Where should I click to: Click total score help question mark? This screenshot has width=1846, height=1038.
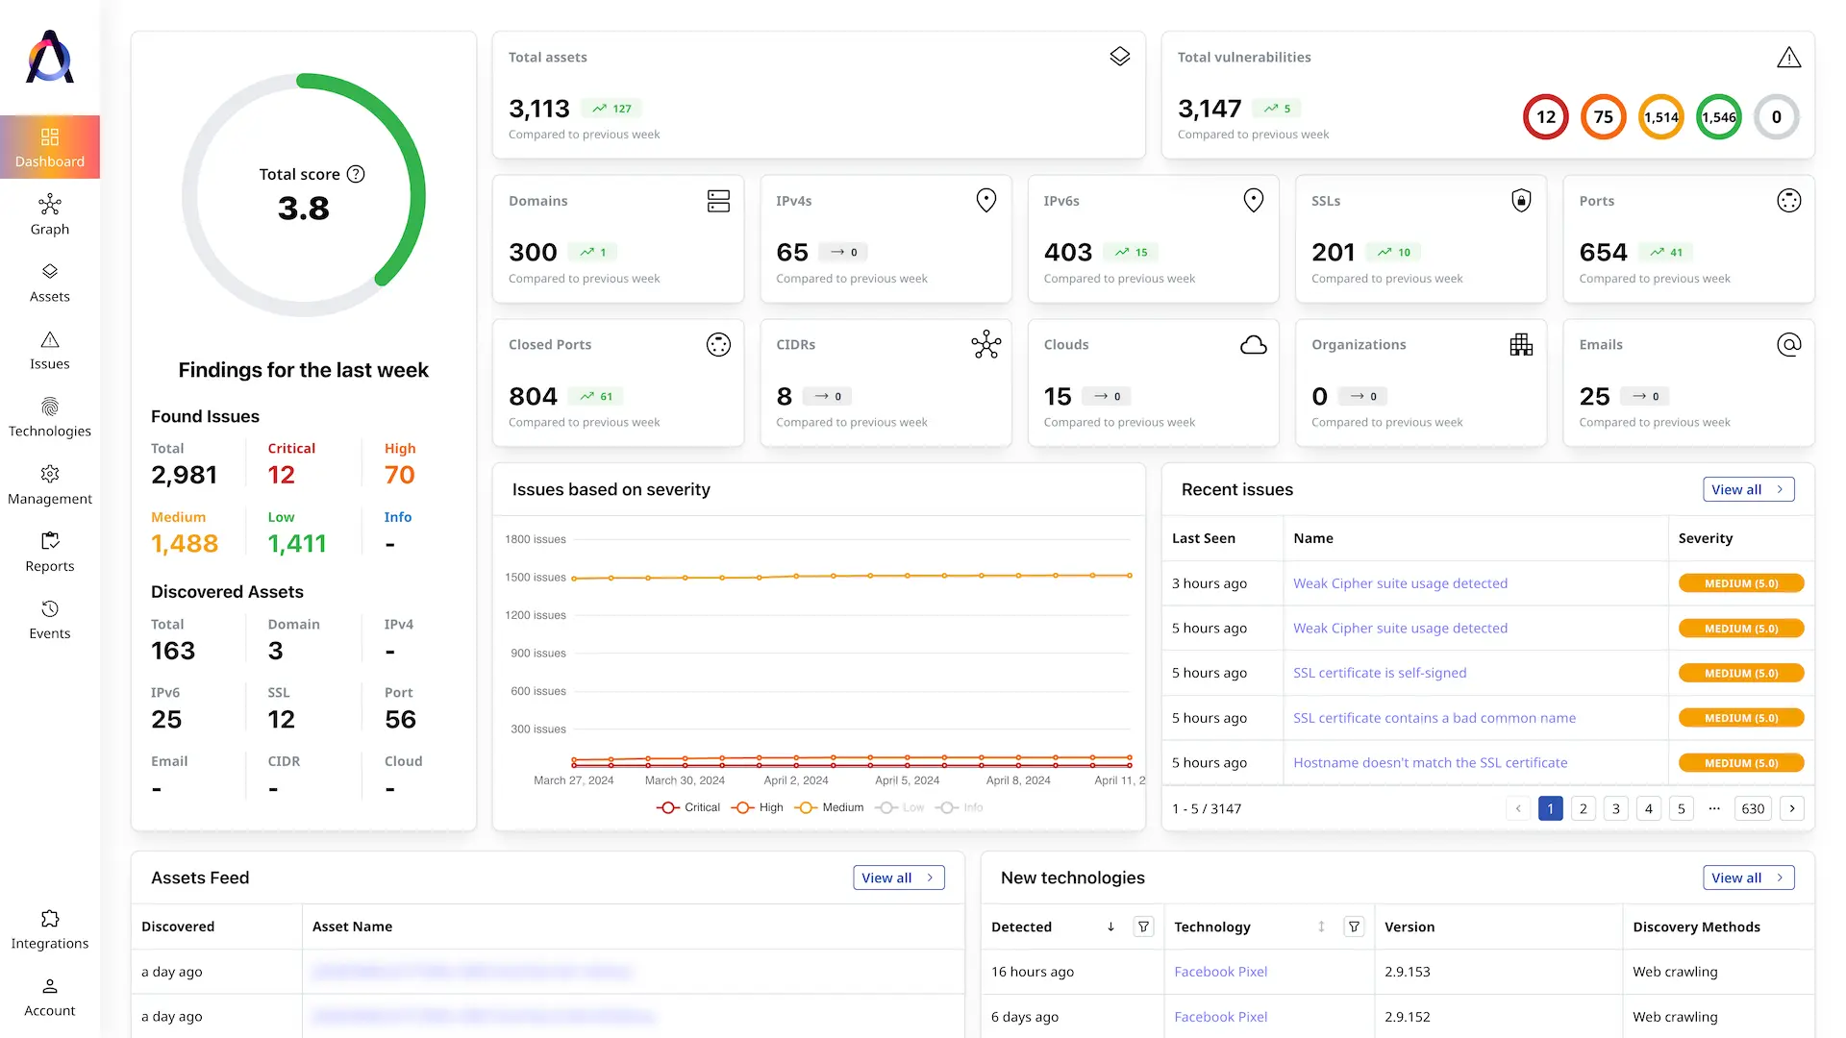tap(357, 174)
